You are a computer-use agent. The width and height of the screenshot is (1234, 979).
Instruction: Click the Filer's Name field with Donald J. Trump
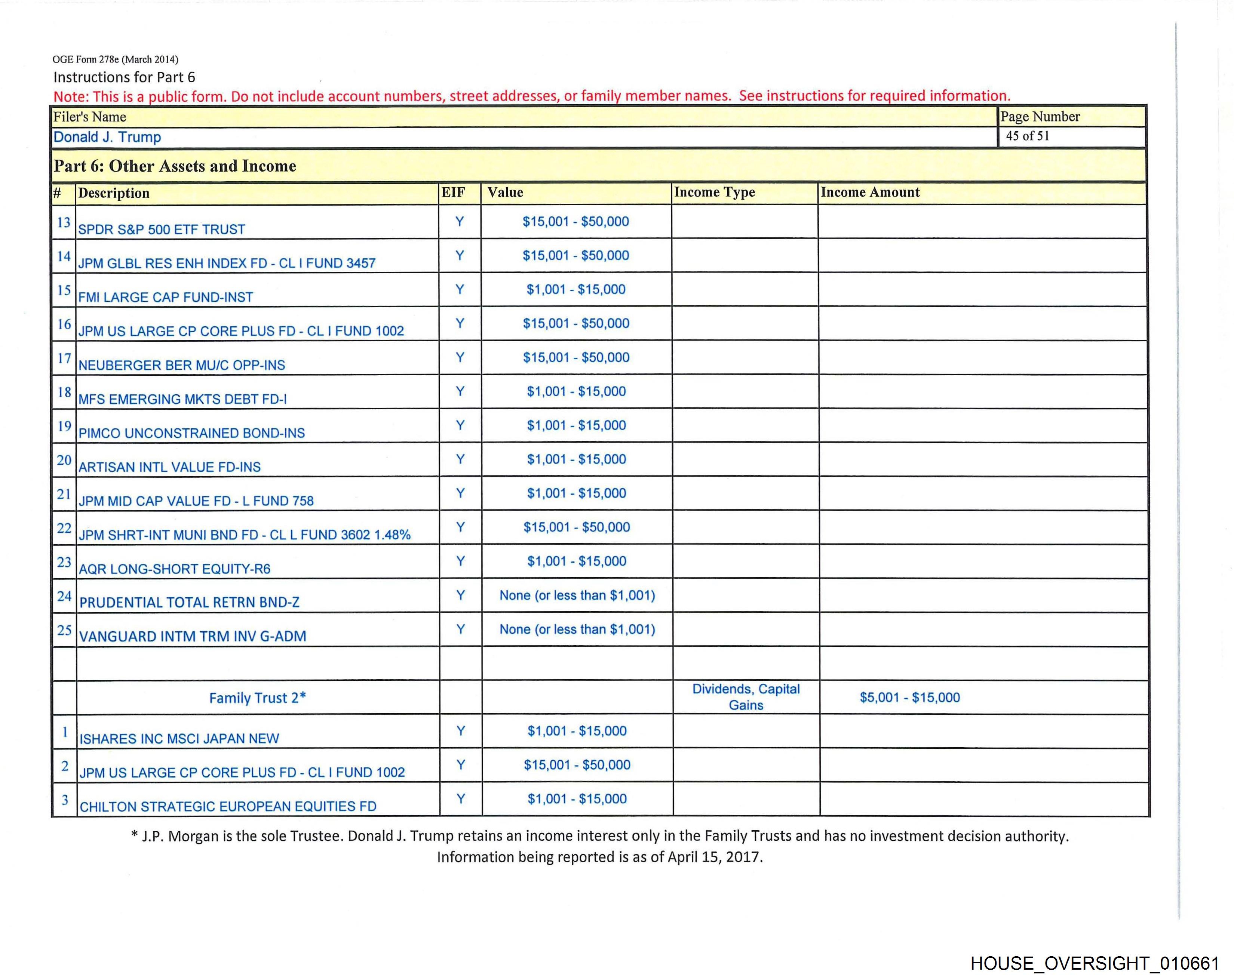point(107,137)
